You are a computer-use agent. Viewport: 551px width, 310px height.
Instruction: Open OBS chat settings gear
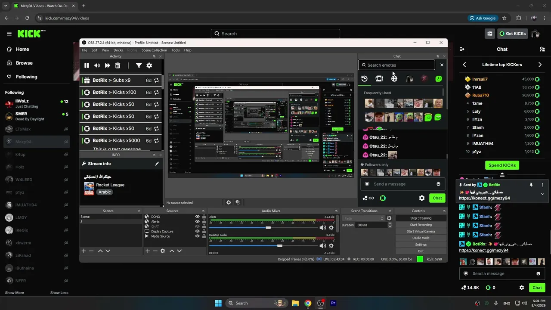click(422, 198)
